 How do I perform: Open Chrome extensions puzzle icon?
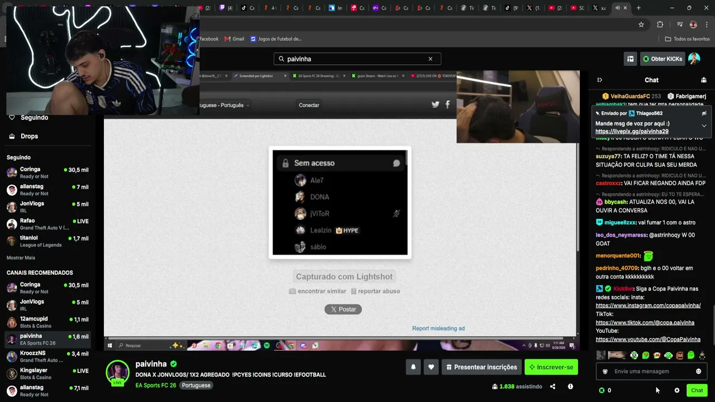click(x=660, y=25)
